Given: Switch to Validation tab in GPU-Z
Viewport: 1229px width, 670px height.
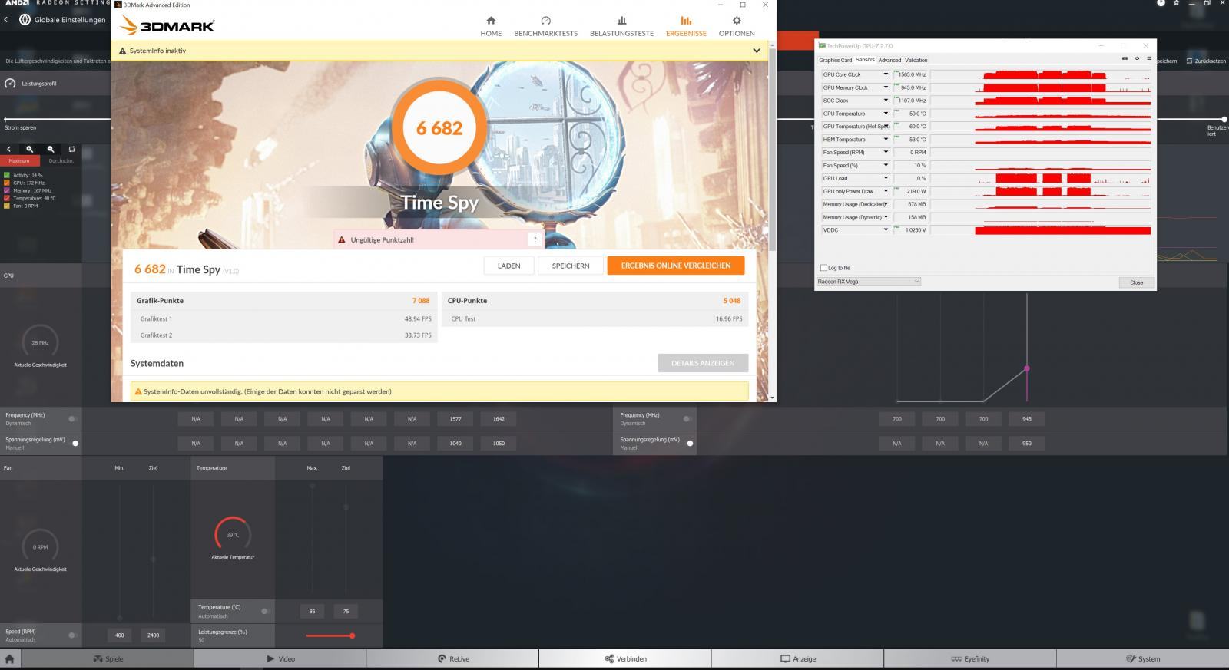Looking at the screenshot, I should pos(916,60).
